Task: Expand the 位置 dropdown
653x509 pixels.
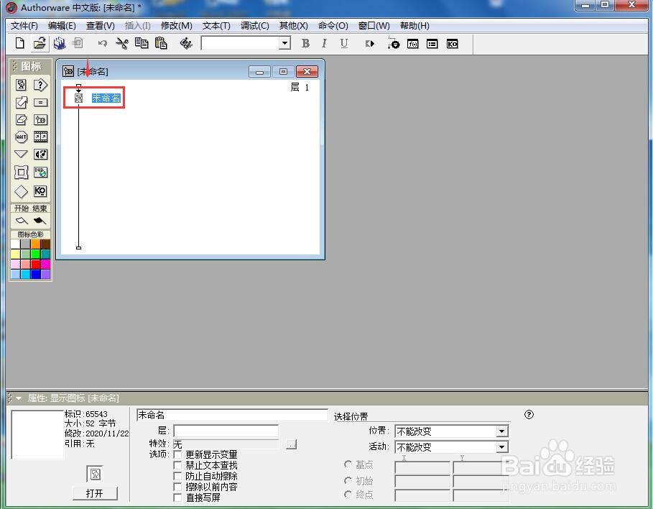Action: pos(502,431)
